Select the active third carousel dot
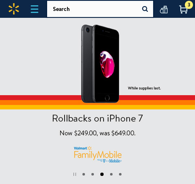Image resolution: width=195 pixels, height=184 pixels. [x=102, y=174]
